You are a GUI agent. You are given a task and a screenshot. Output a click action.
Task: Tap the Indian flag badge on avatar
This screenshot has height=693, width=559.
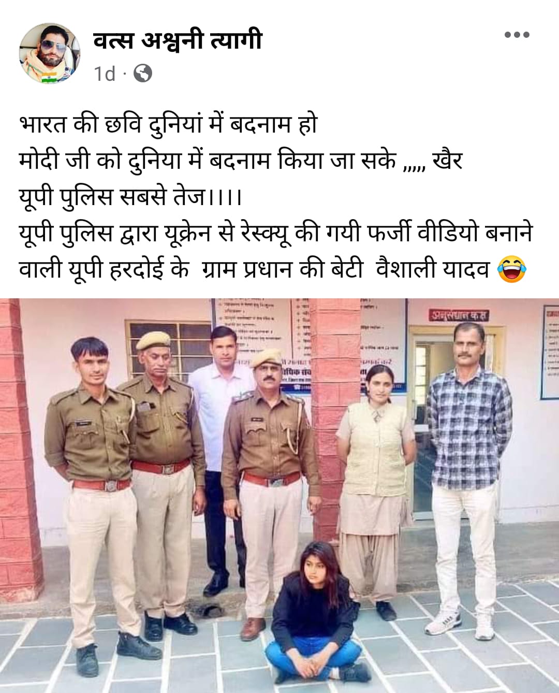click(x=50, y=79)
